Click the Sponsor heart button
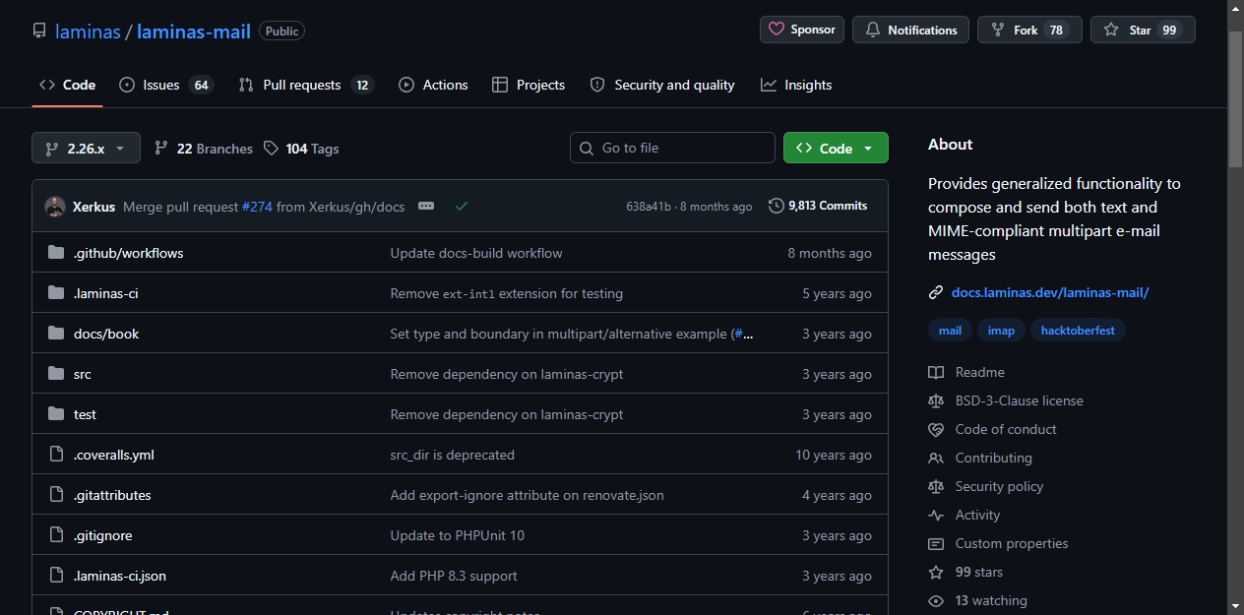Screen dimensions: 1244x615 pos(802,30)
